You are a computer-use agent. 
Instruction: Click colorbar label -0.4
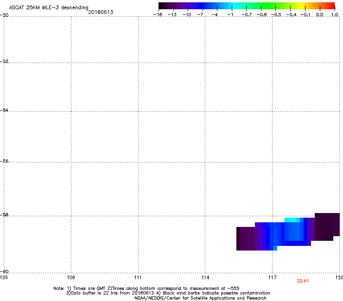click(x=291, y=15)
